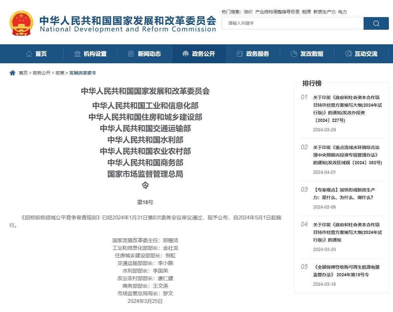Image resolution: width=393 pixels, height=312 pixels.
Task: Click the pie-chart icon beside 发改数据
Action: click(294, 54)
